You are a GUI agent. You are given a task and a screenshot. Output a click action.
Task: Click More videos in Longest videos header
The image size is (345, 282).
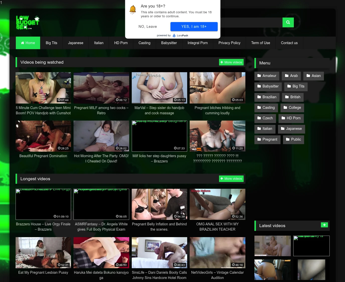231,178
